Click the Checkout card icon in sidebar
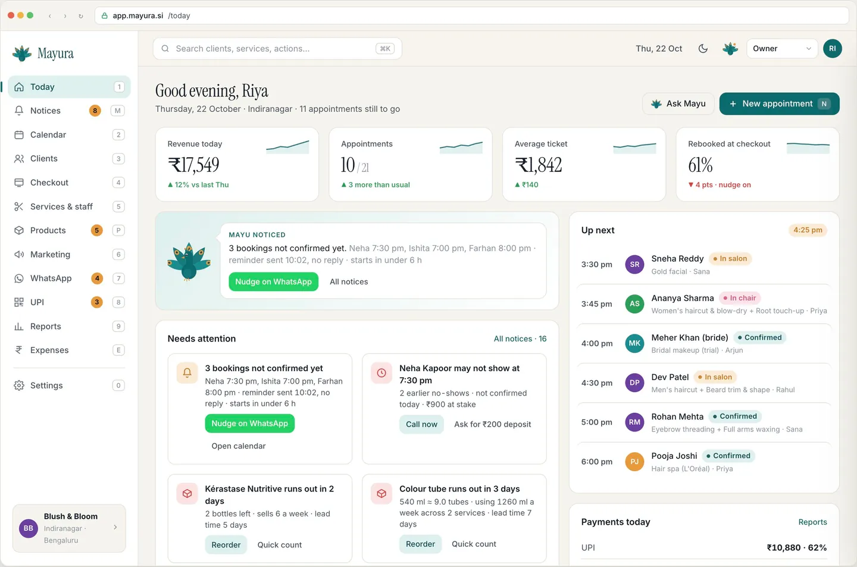The height and width of the screenshot is (567, 857). pos(19,183)
